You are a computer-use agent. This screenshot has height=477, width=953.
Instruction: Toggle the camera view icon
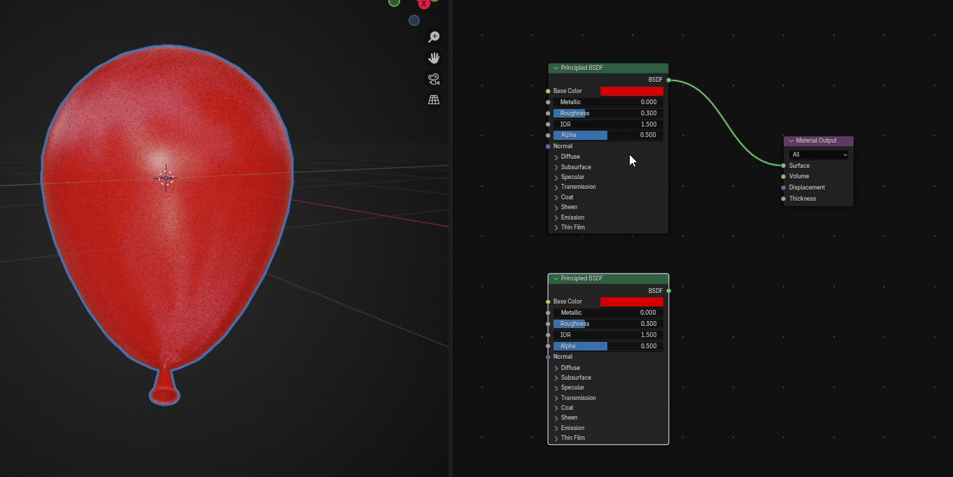coord(434,79)
